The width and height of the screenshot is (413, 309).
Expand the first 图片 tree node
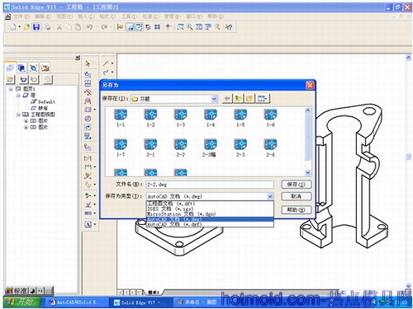coord(26,121)
